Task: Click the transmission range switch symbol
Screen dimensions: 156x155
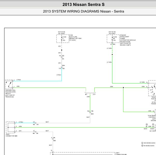Action: pyautogui.click(x=152, y=88)
